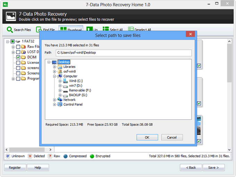Collapse the Desktop node in dialog
The image size is (236, 177).
pos(49,62)
